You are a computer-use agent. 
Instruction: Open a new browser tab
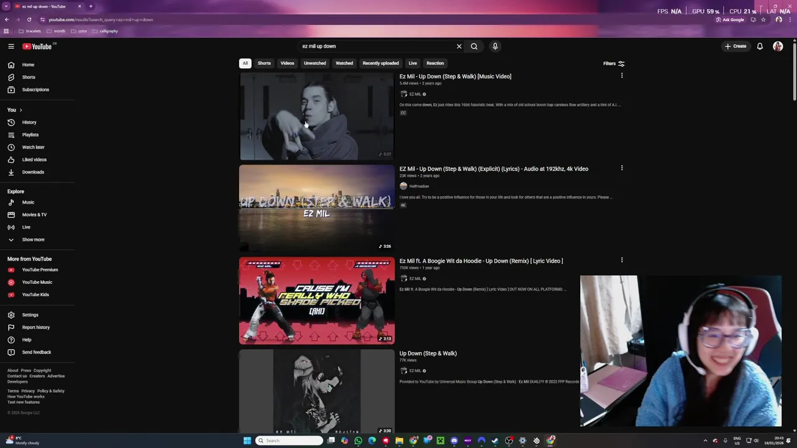(x=91, y=6)
